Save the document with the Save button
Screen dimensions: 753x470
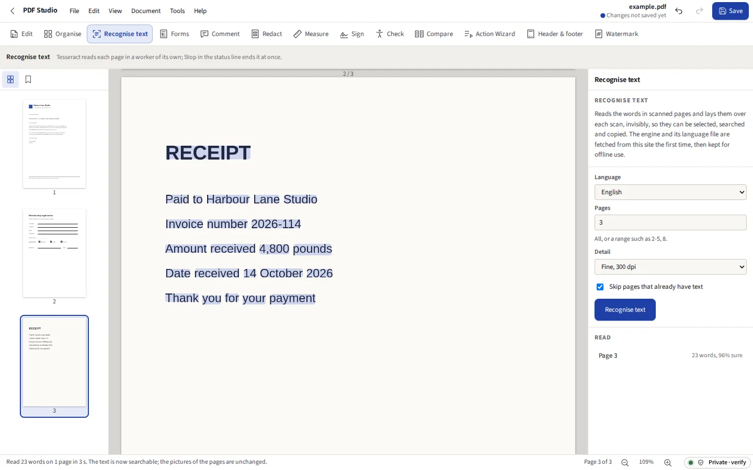pos(731,11)
